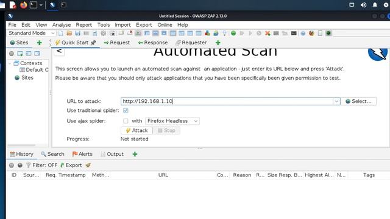Add a new tab next to Sites
Viewport: 390px width, 219px height.
coord(39,43)
